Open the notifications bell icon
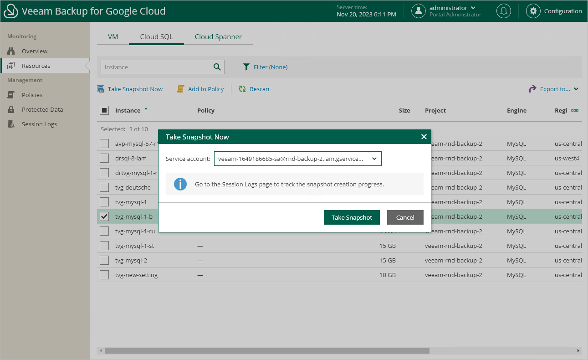Screen dimensions: 588x360 click(x=503, y=11)
